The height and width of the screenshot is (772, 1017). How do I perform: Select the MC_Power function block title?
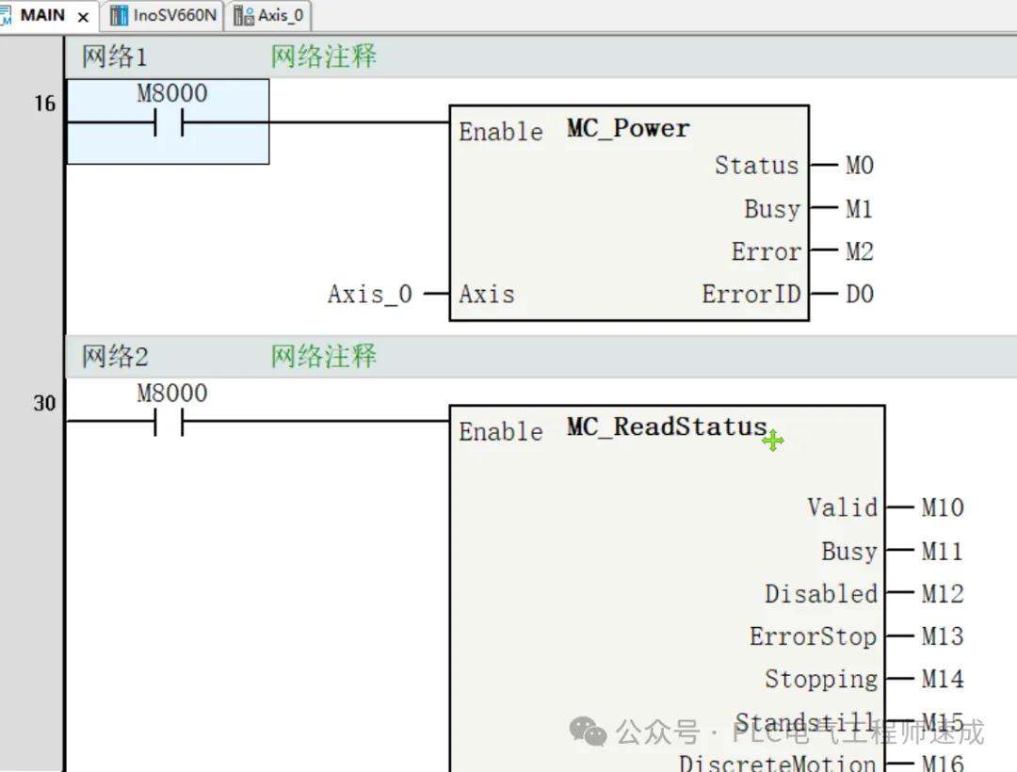[628, 128]
